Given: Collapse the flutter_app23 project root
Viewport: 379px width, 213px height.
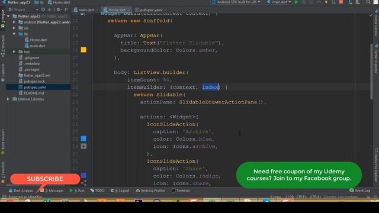Looking at the screenshot, I should (x=8, y=16).
